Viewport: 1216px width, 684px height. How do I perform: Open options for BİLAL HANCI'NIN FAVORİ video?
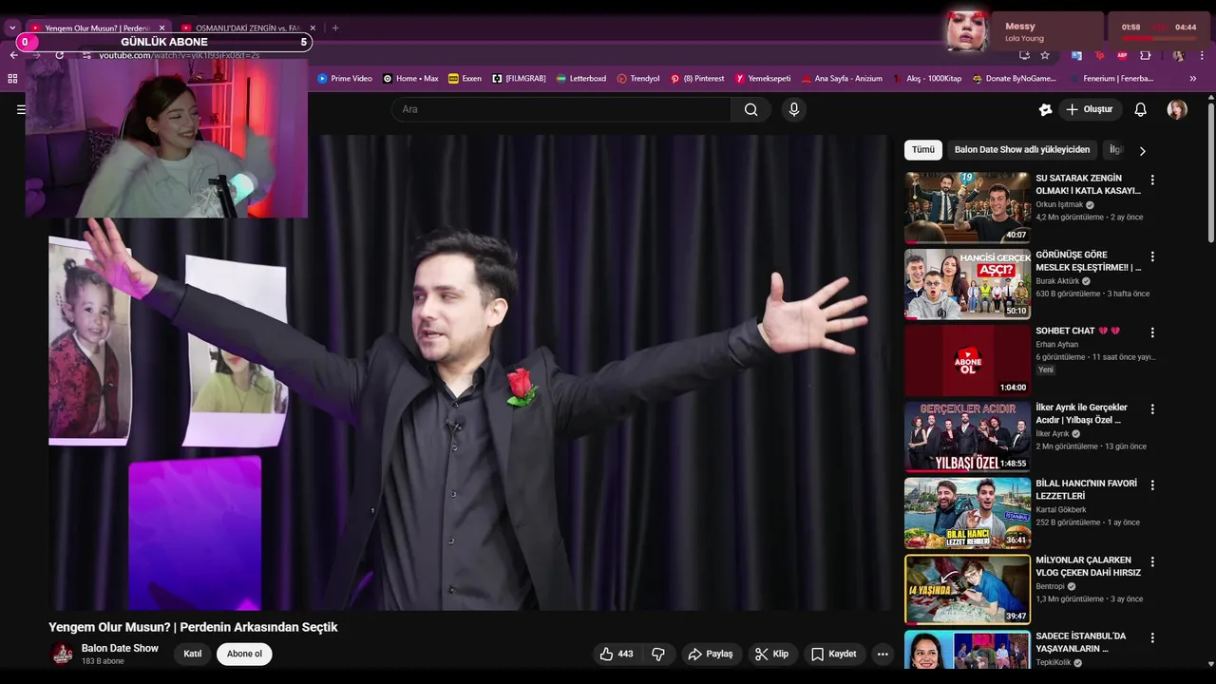coord(1152,484)
